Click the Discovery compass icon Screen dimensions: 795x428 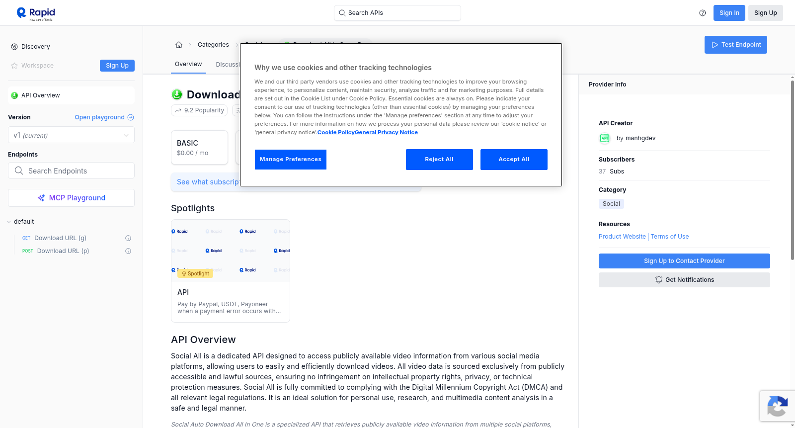coord(14,47)
